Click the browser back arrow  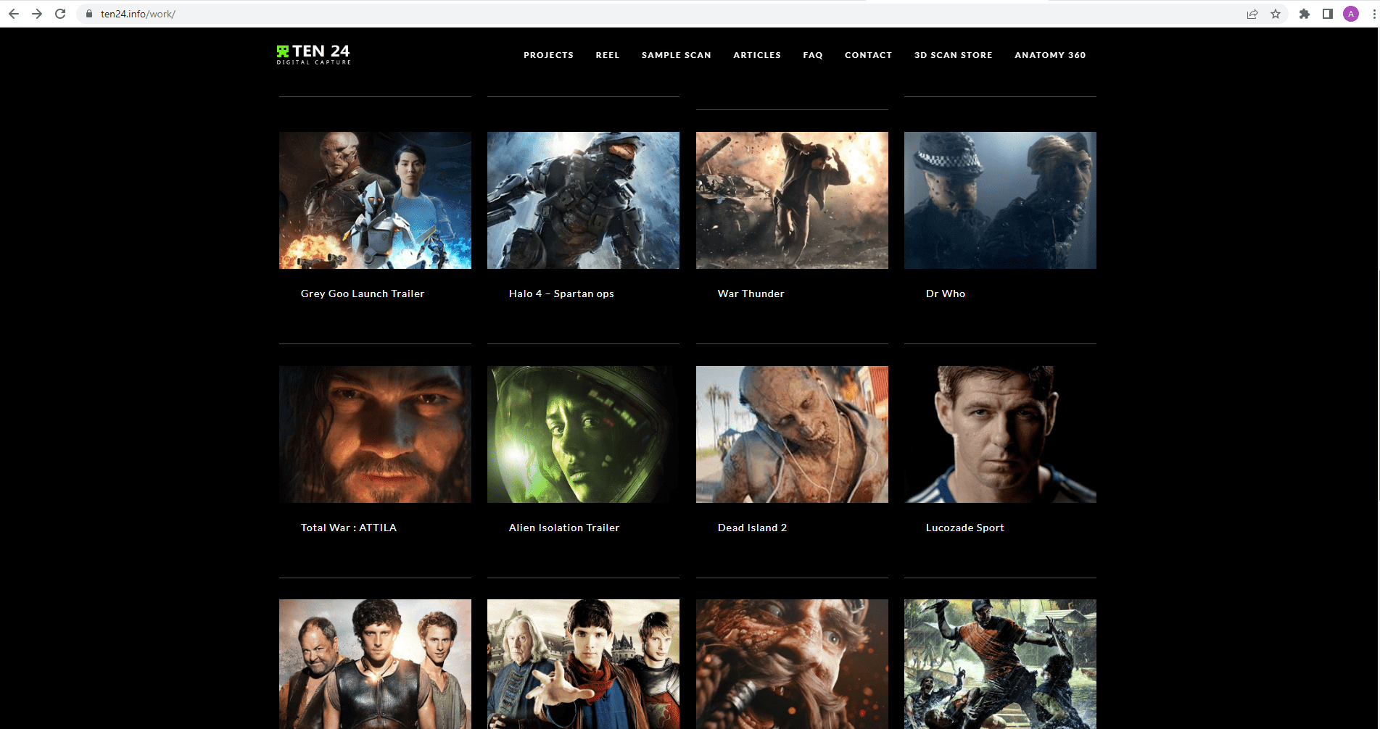[14, 14]
